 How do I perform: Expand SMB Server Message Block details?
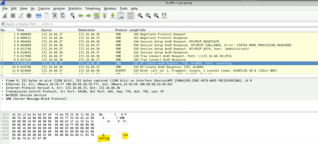[x=3, y=99]
